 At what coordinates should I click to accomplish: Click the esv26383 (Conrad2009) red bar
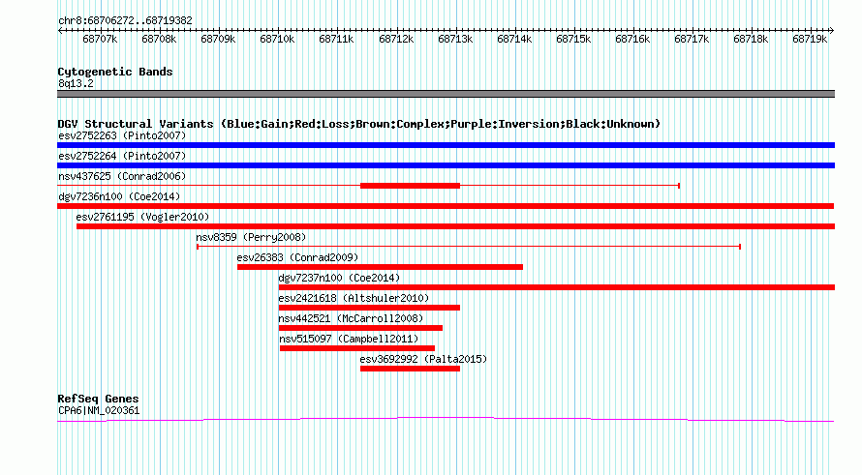coord(380,267)
